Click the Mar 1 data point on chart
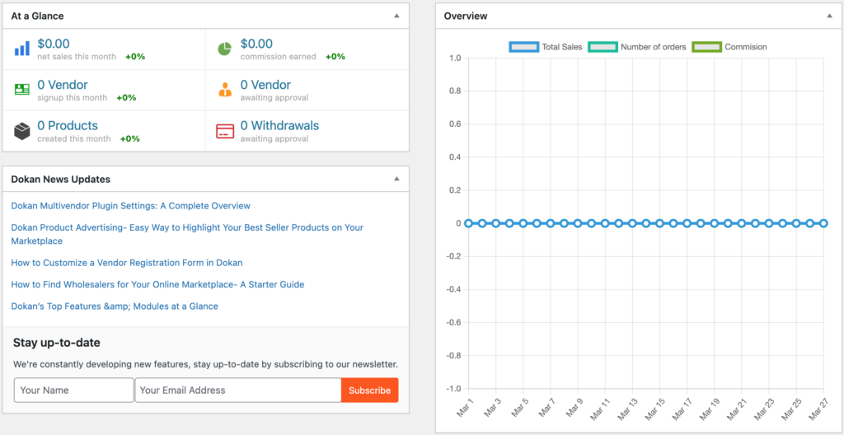 coord(468,223)
